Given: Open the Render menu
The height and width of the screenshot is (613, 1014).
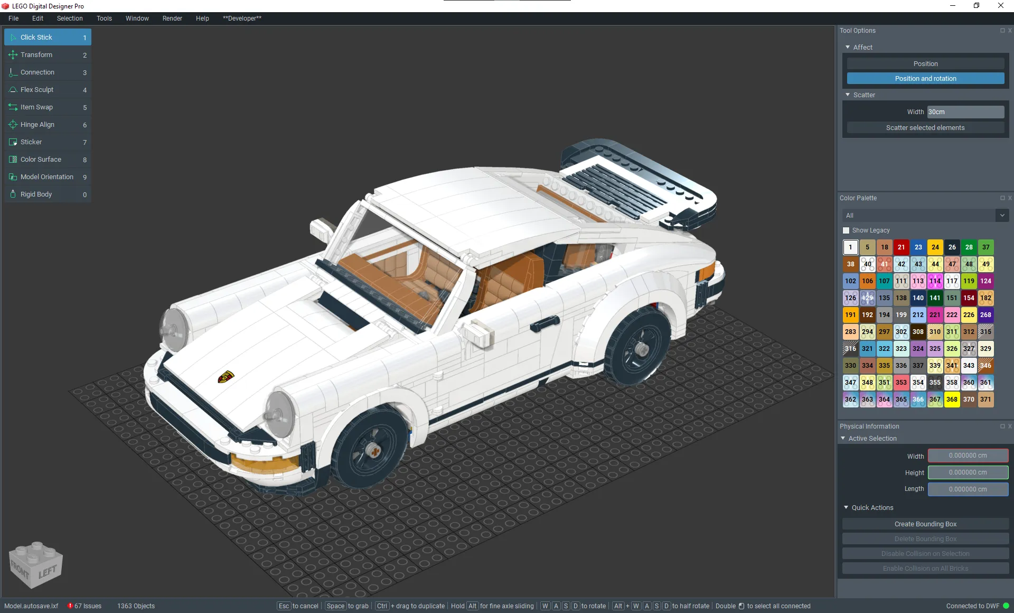Looking at the screenshot, I should (172, 18).
